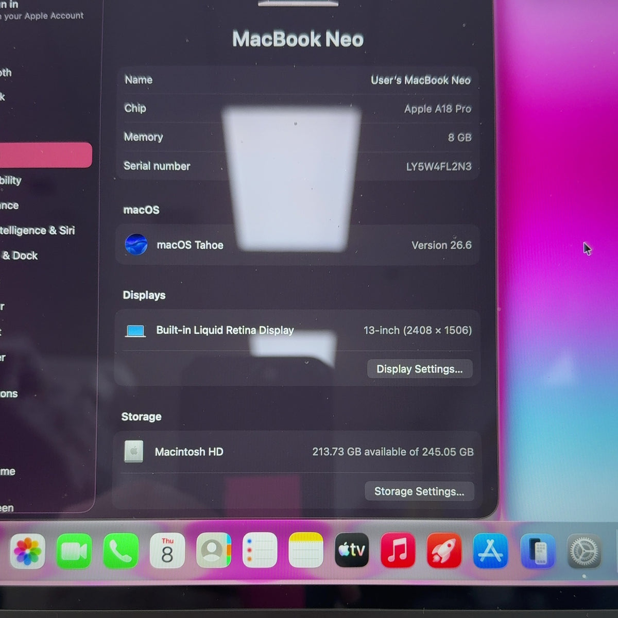Click the Chip row label

[x=135, y=108]
